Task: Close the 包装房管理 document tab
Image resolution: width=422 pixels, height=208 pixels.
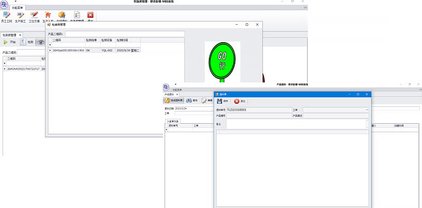Action: [x=20, y=35]
